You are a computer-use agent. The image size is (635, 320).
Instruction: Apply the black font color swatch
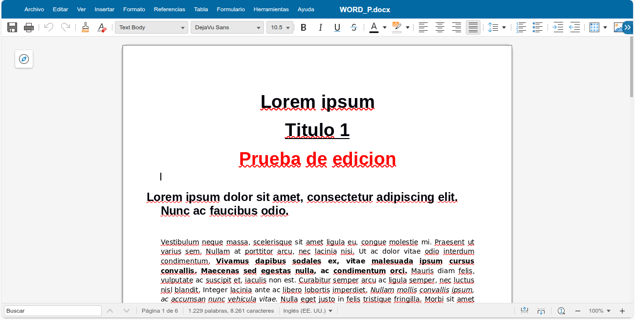[374, 27]
